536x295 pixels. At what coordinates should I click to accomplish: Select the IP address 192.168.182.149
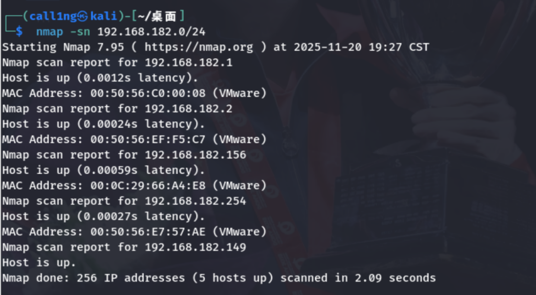tap(195, 247)
